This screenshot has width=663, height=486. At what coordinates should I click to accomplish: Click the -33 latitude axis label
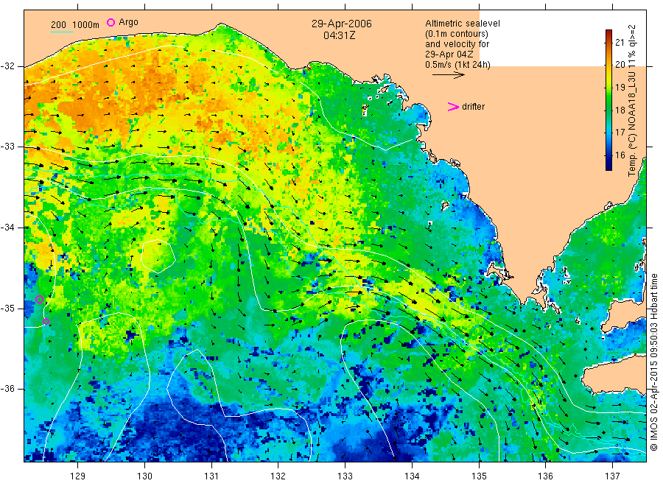7,147
